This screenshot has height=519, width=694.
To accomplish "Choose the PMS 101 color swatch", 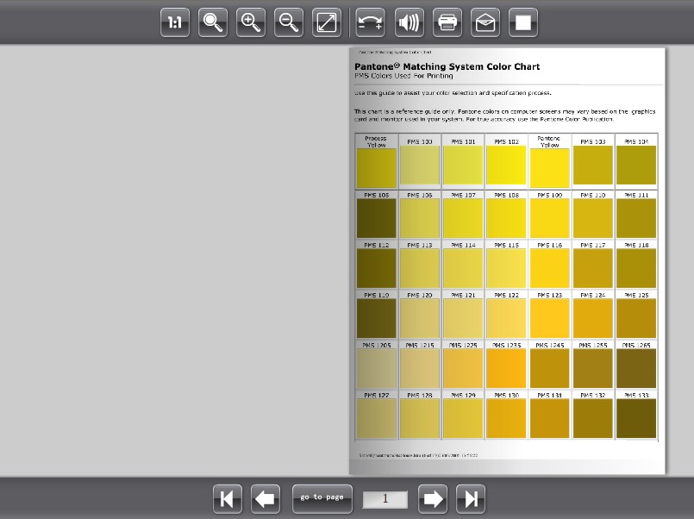I will (463, 165).
